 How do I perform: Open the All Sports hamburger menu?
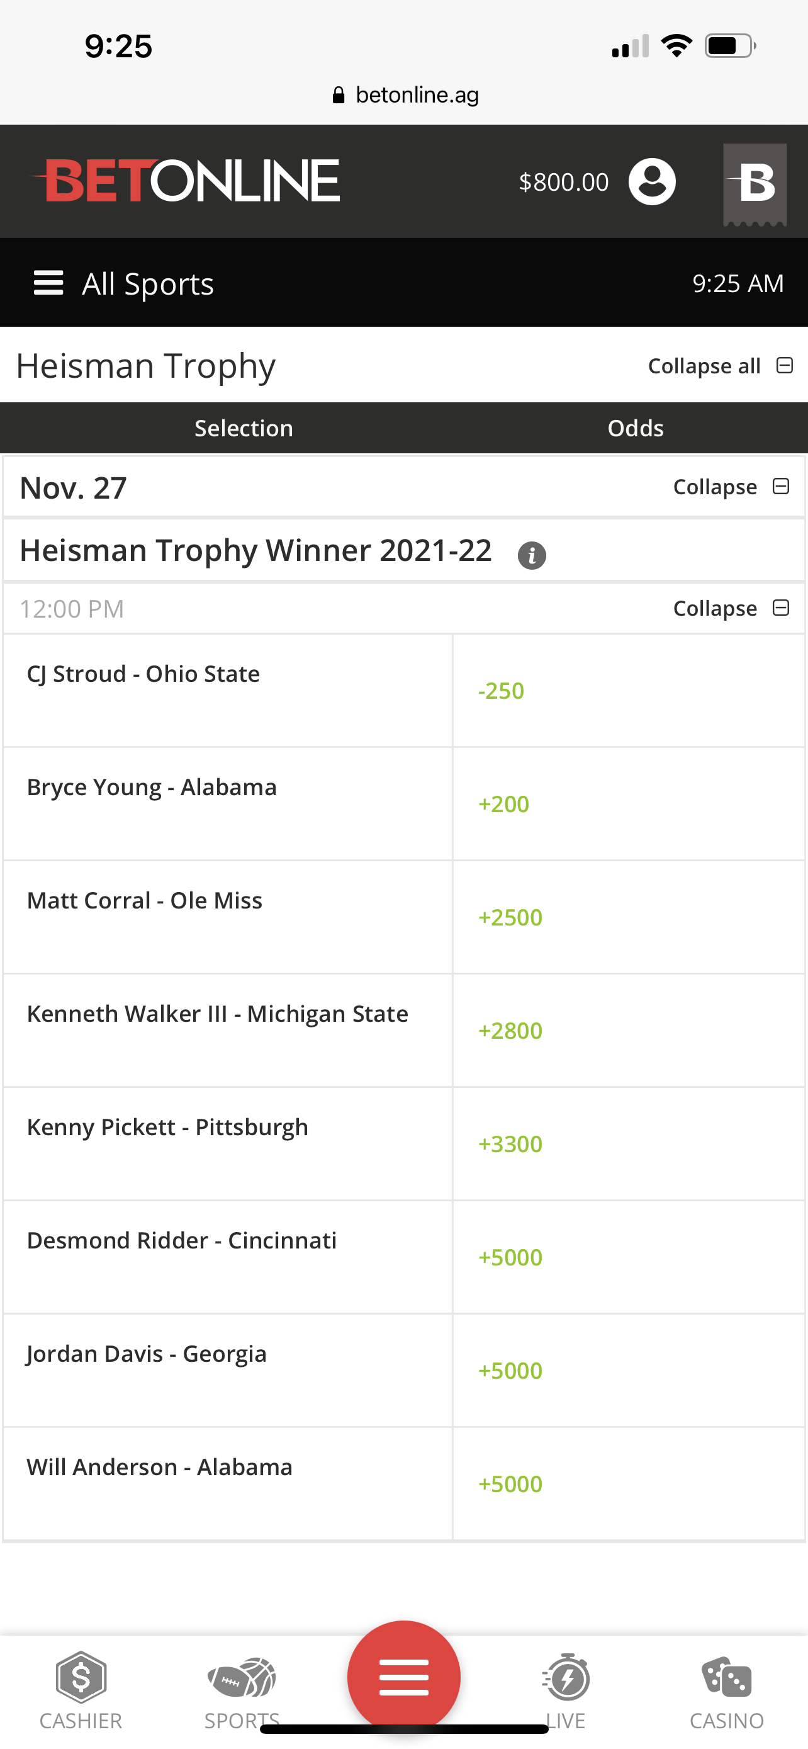(49, 283)
